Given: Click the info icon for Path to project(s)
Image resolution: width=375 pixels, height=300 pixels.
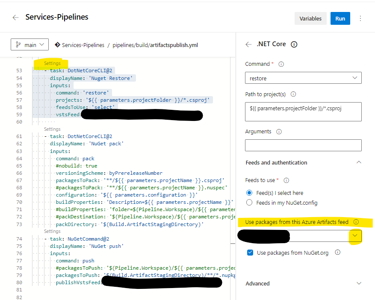Looking at the screenshot, I should pos(293,94).
